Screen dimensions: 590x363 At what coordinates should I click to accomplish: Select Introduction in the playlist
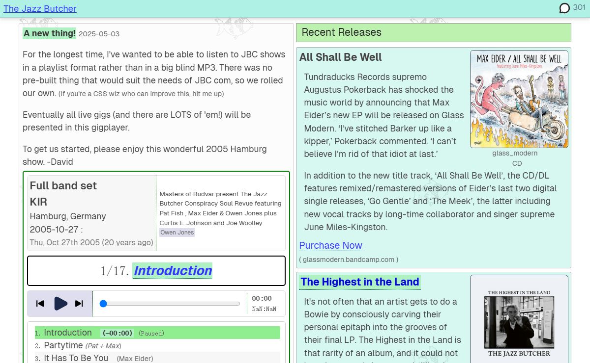tap(157, 333)
